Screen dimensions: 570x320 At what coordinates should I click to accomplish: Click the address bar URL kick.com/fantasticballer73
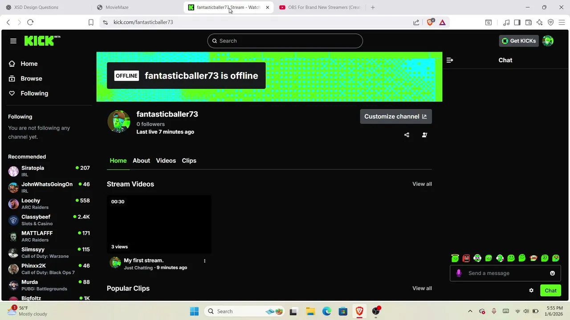[x=143, y=22]
